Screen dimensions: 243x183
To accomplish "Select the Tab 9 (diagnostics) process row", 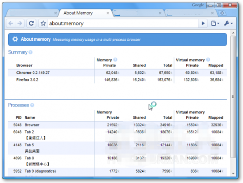I will click(x=117, y=171).
